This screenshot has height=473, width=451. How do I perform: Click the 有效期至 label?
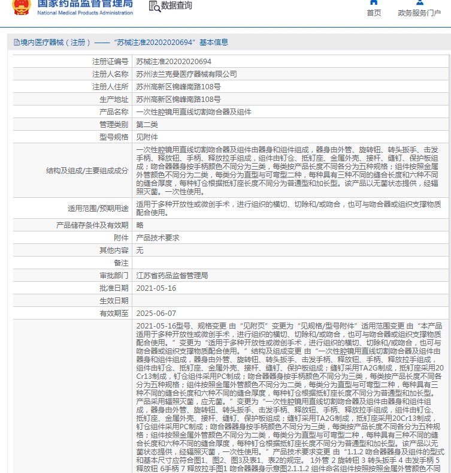(114, 314)
